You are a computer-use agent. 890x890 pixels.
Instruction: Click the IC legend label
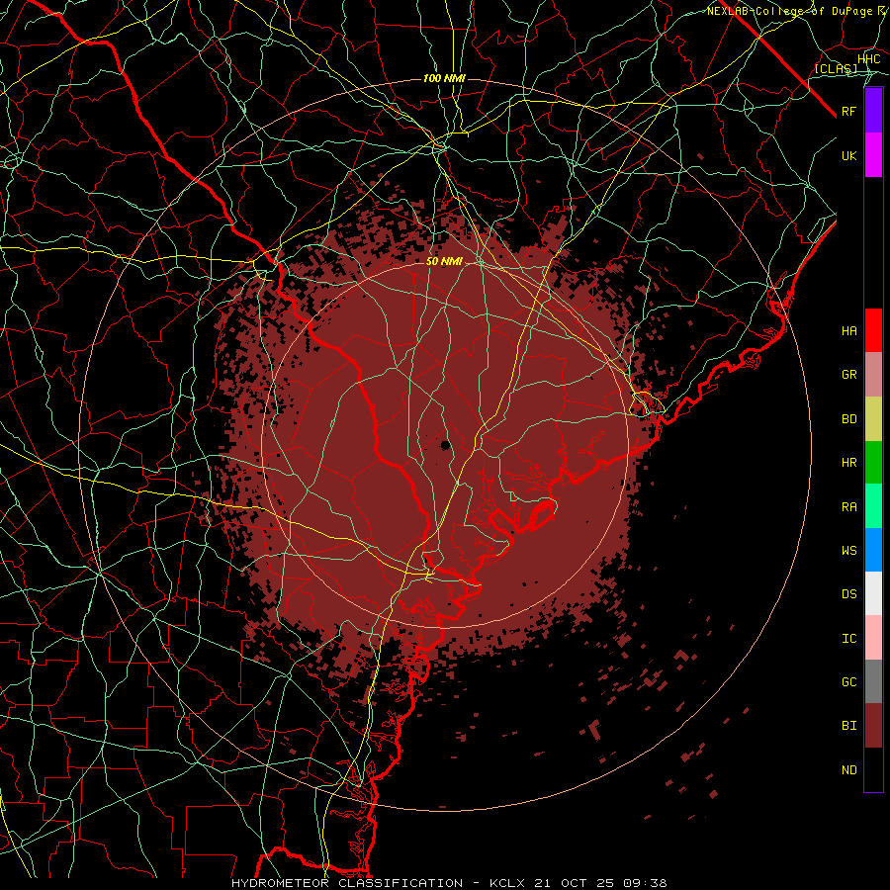click(849, 639)
